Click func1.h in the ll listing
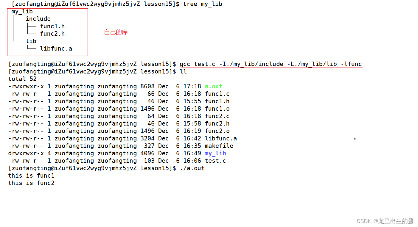 click(217, 101)
